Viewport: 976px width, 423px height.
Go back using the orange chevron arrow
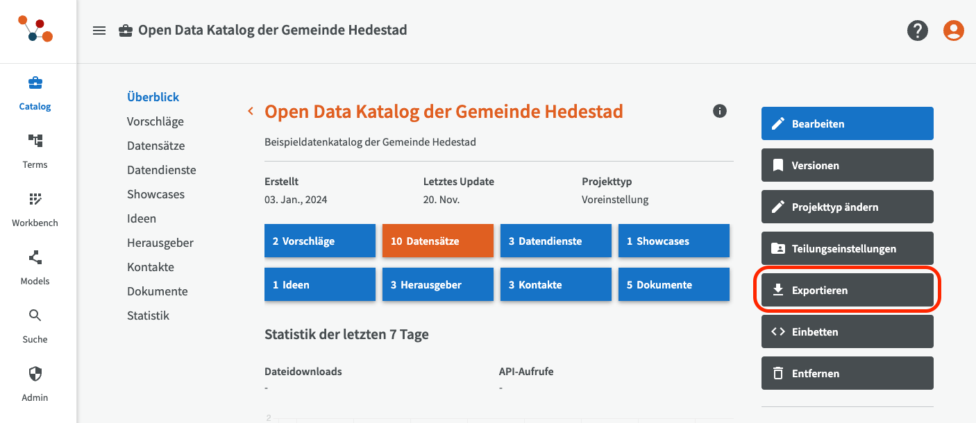251,111
